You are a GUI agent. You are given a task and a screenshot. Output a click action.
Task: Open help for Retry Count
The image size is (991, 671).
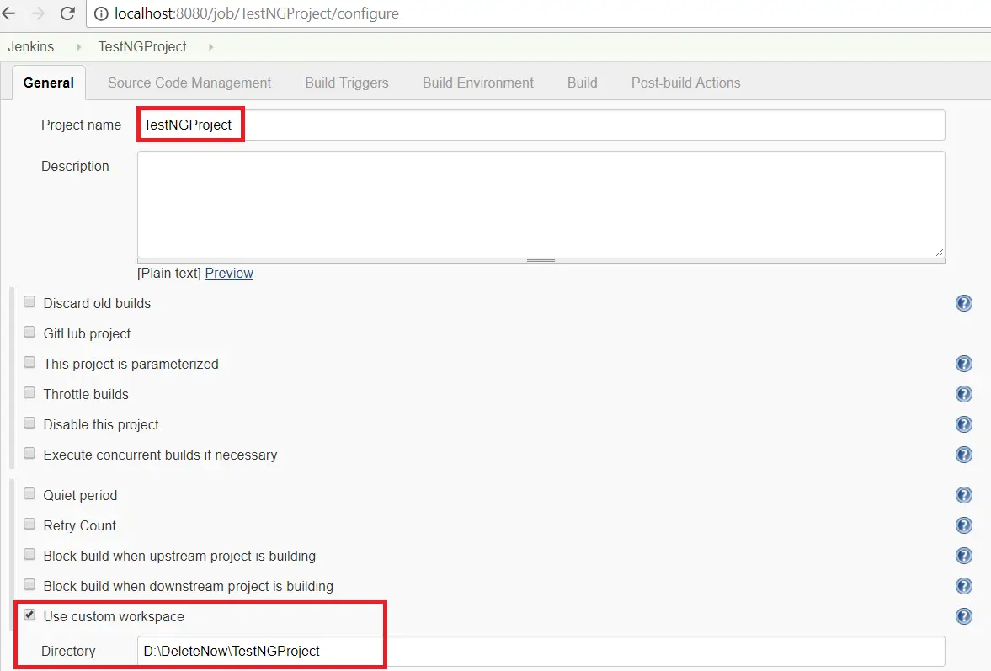pos(964,525)
